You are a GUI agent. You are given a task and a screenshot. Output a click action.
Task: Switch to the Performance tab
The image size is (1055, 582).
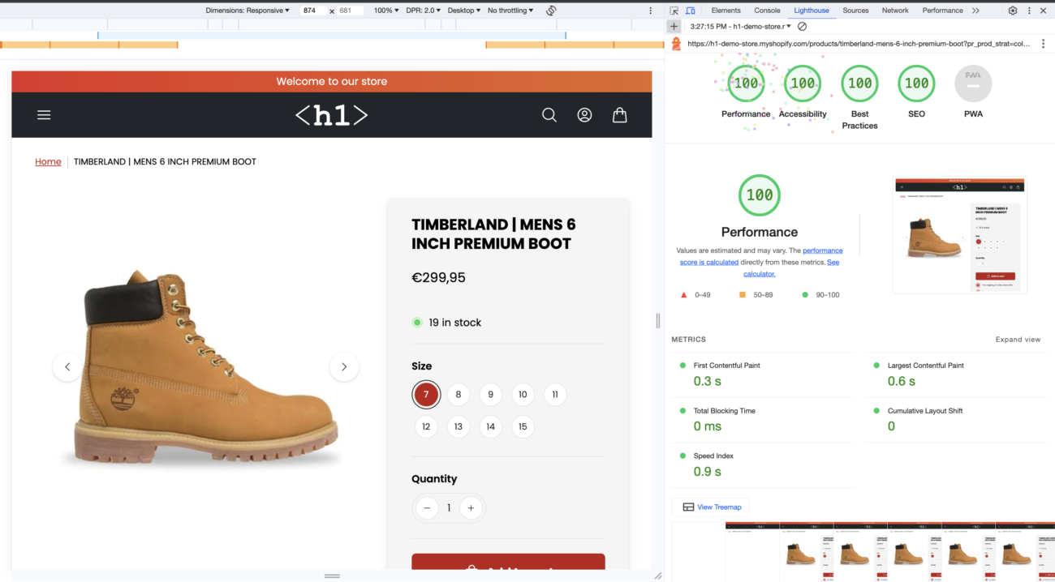[942, 11]
